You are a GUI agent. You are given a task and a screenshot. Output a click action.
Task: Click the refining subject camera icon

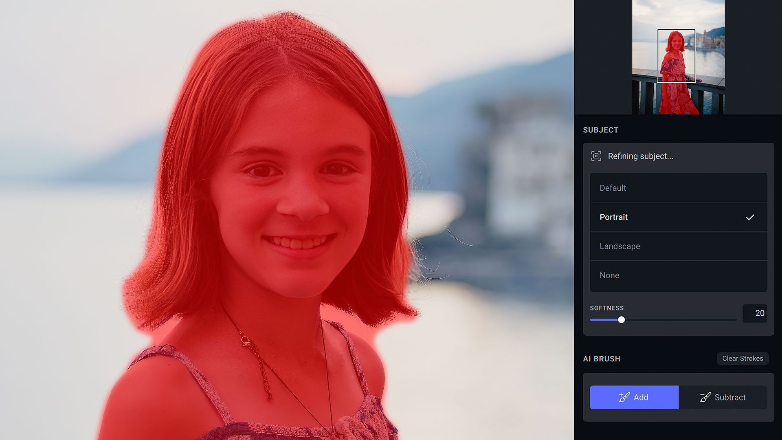coord(596,156)
